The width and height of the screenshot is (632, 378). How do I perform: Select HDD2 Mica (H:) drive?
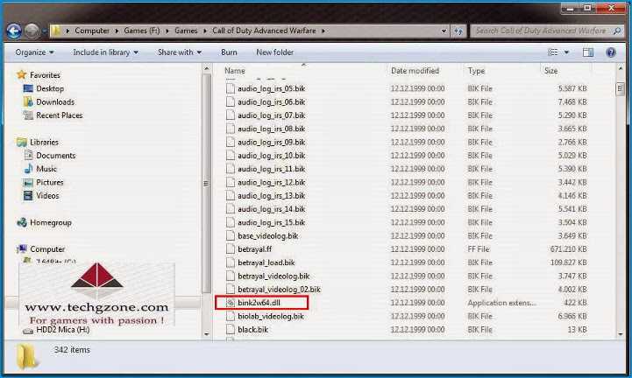pos(62,330)
